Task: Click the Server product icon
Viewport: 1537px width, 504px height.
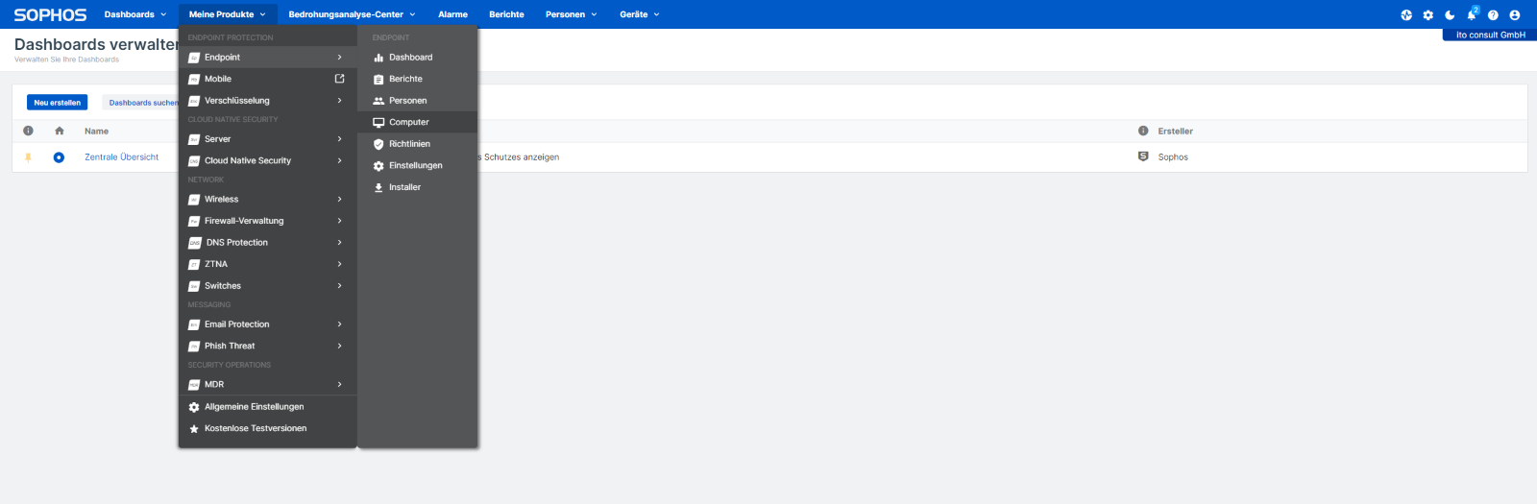Action: pyautogui.click(x=194, y=139)
